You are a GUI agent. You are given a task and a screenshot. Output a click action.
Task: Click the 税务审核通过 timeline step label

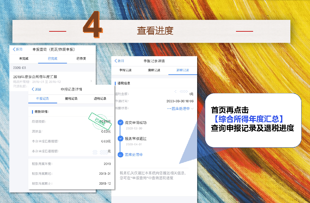(136, 138)
